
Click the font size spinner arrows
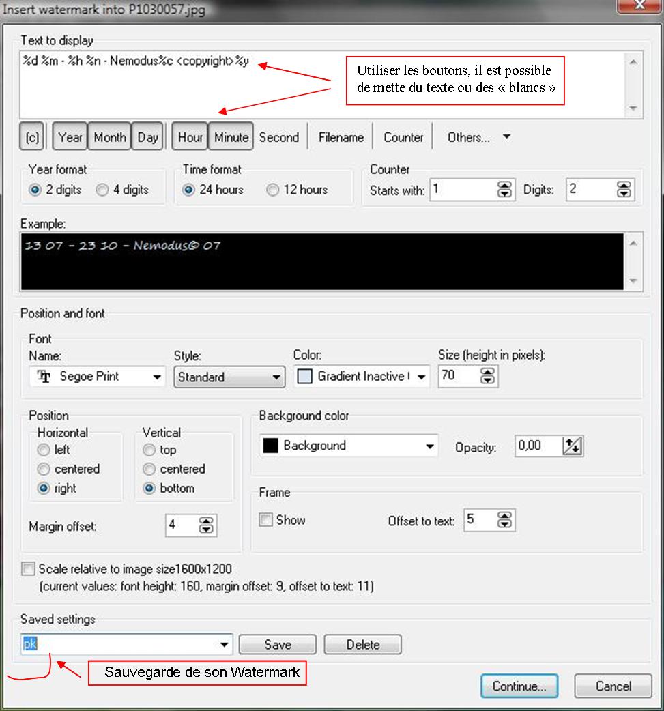(488, 376)
